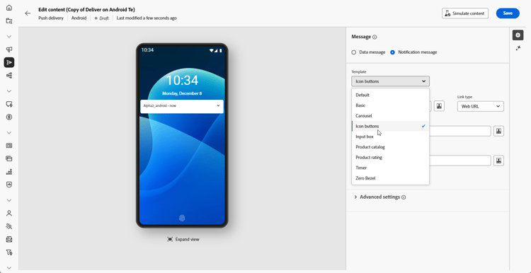531x273 pixels.
Task: Click the Simulate content button
Action: [x=465, y=13]
